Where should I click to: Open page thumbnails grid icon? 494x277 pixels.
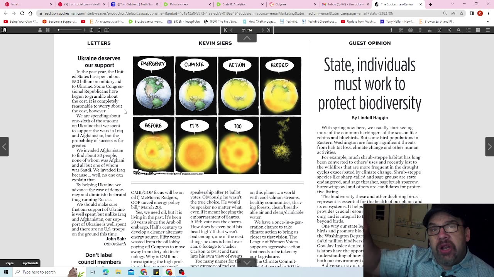coord(478,30)
